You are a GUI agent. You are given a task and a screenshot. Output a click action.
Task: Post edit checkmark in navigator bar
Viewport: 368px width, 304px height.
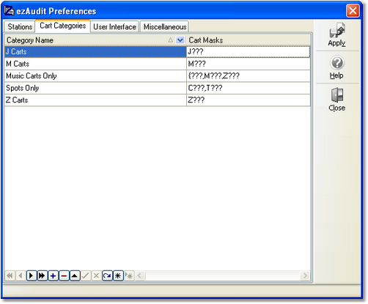pyautogui.click(x=86, y=275)
